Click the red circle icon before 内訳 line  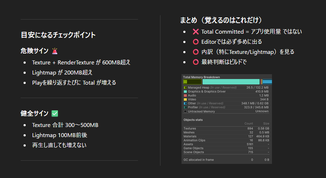coord(196,52)
